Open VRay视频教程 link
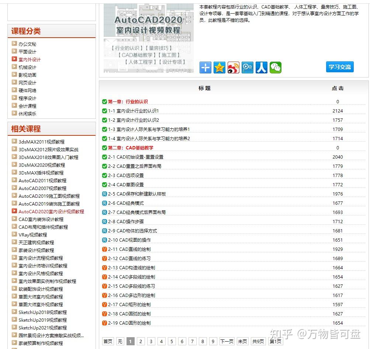The image size is (370, 349). pyautogui.click(x=33, y=235)
